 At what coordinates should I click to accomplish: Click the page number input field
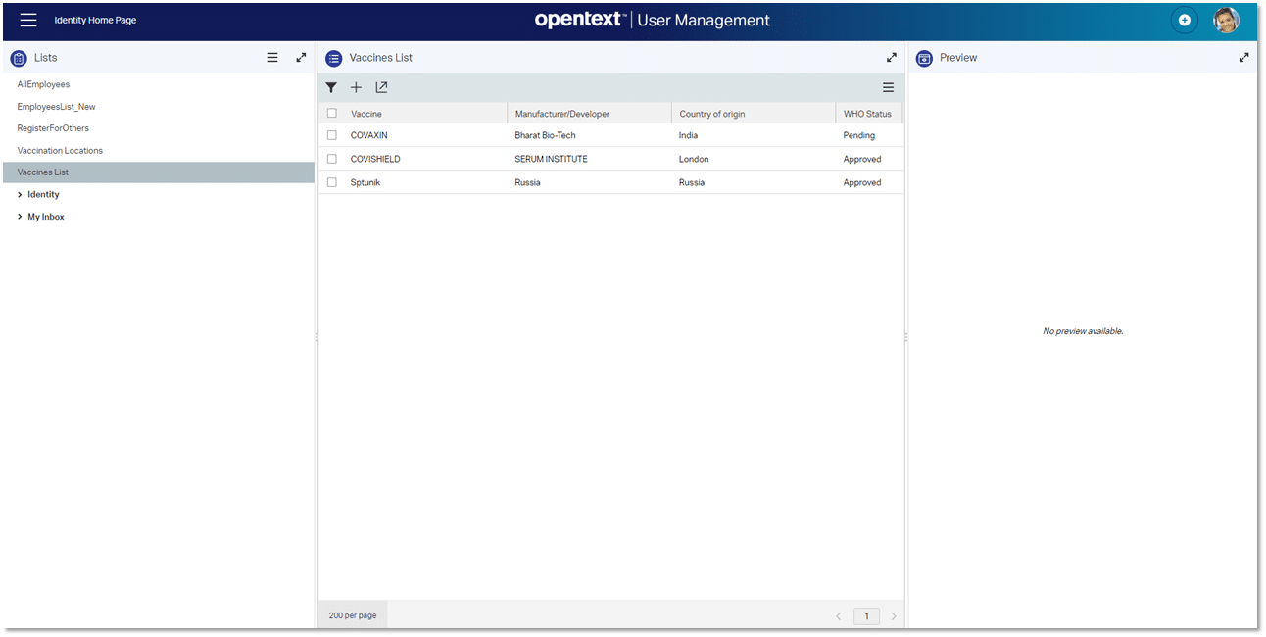point(866,615)
